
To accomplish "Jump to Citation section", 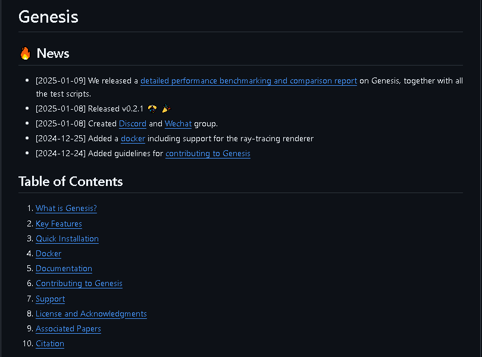I will pos(50,344).
